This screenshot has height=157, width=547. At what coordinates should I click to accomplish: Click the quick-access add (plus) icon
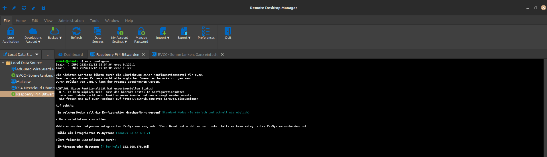[5, 8]
